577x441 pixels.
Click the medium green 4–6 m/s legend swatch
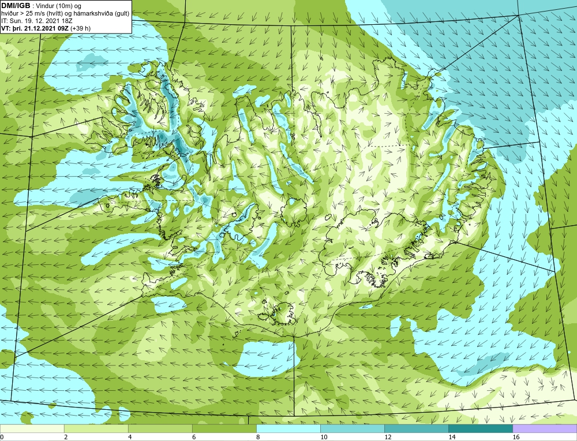(x=160, y=428)
